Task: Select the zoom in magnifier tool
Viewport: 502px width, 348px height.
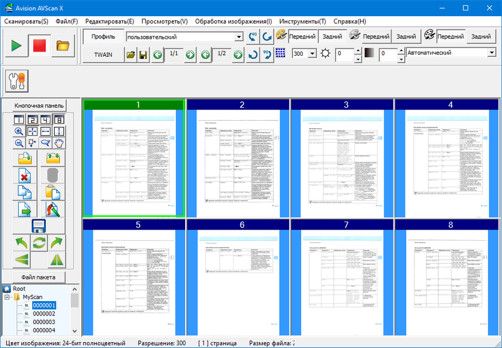Action: tap(19, 131)
